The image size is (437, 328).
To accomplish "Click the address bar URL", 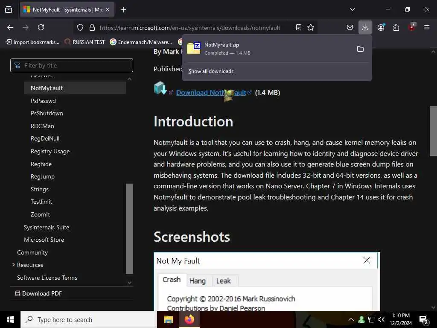I will coord(190,28).
